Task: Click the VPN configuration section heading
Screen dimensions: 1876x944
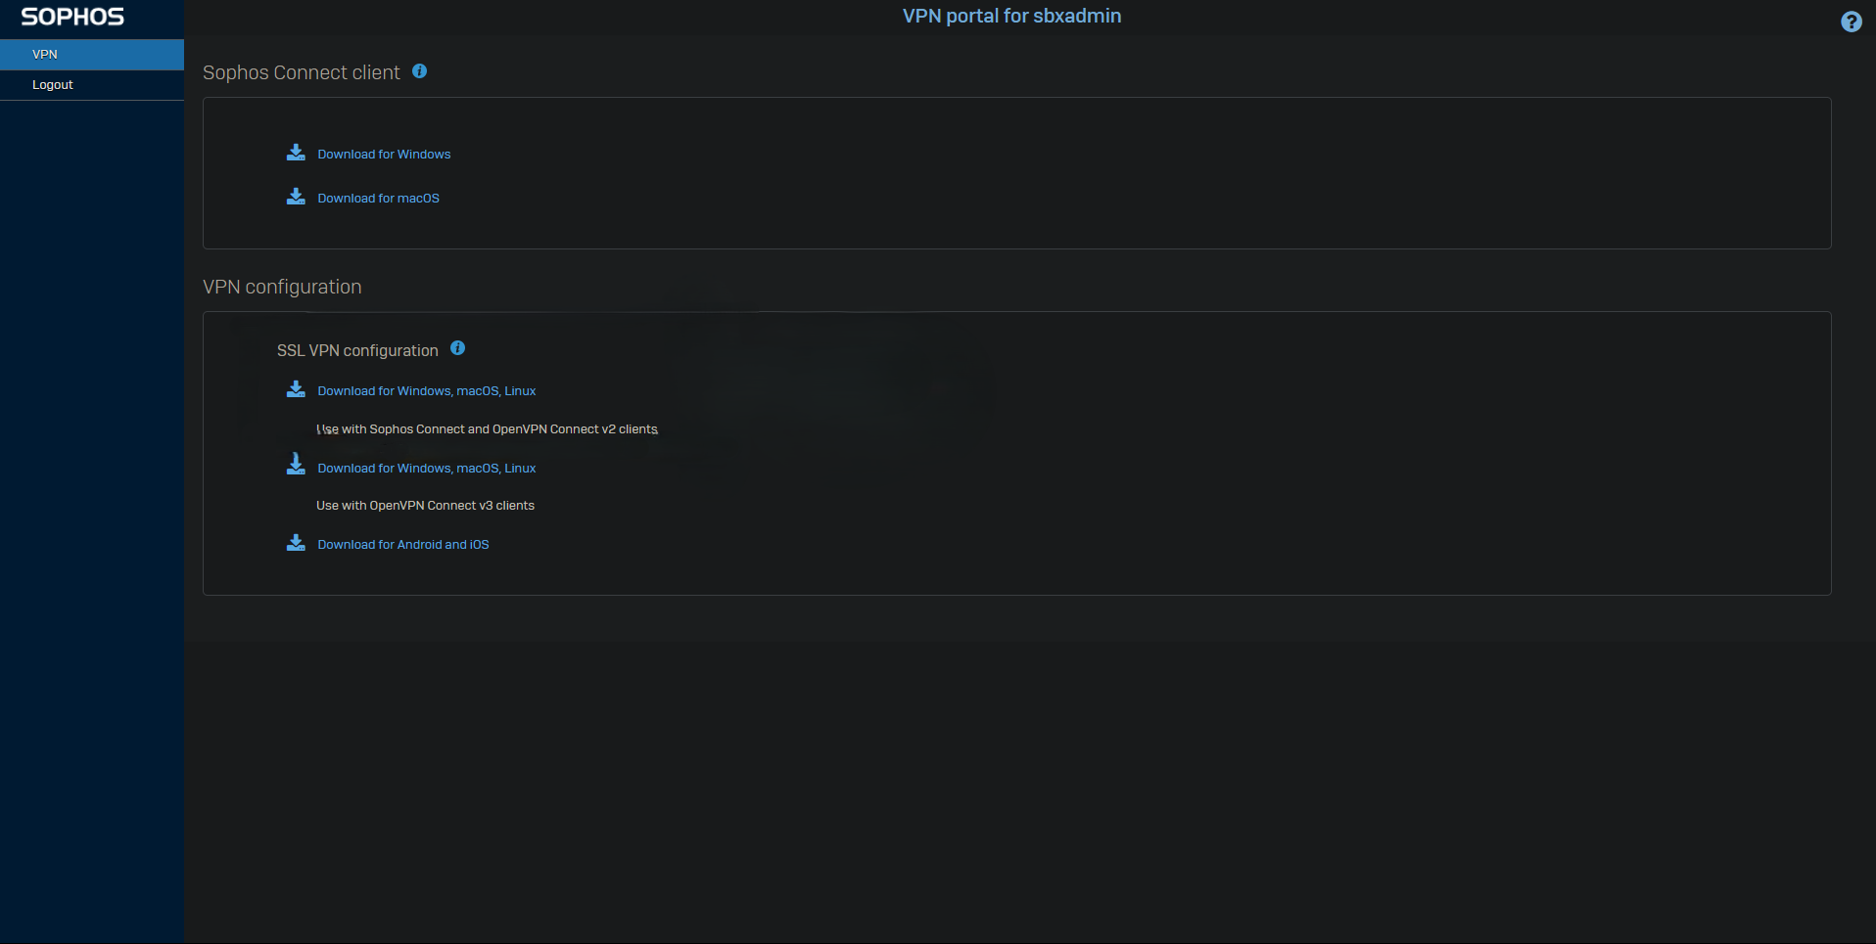Action: [282, 287]
